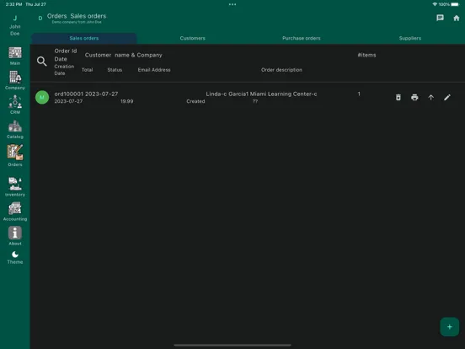The image size is (465, 349).
Task: Click the Created status text
Action: 195,101
